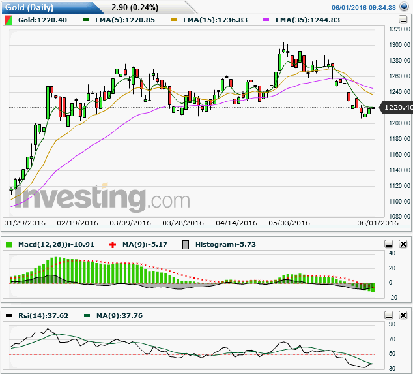This screenshot has width=413, height=374.
Task: Click the green MA(9) RSI legend marker
Action: point(87,315)
